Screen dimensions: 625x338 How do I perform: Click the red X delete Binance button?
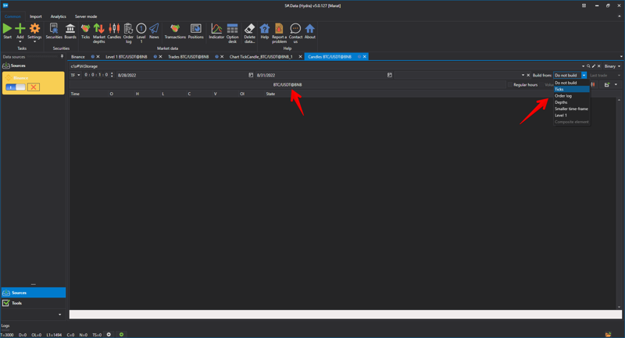click(34, 87)
